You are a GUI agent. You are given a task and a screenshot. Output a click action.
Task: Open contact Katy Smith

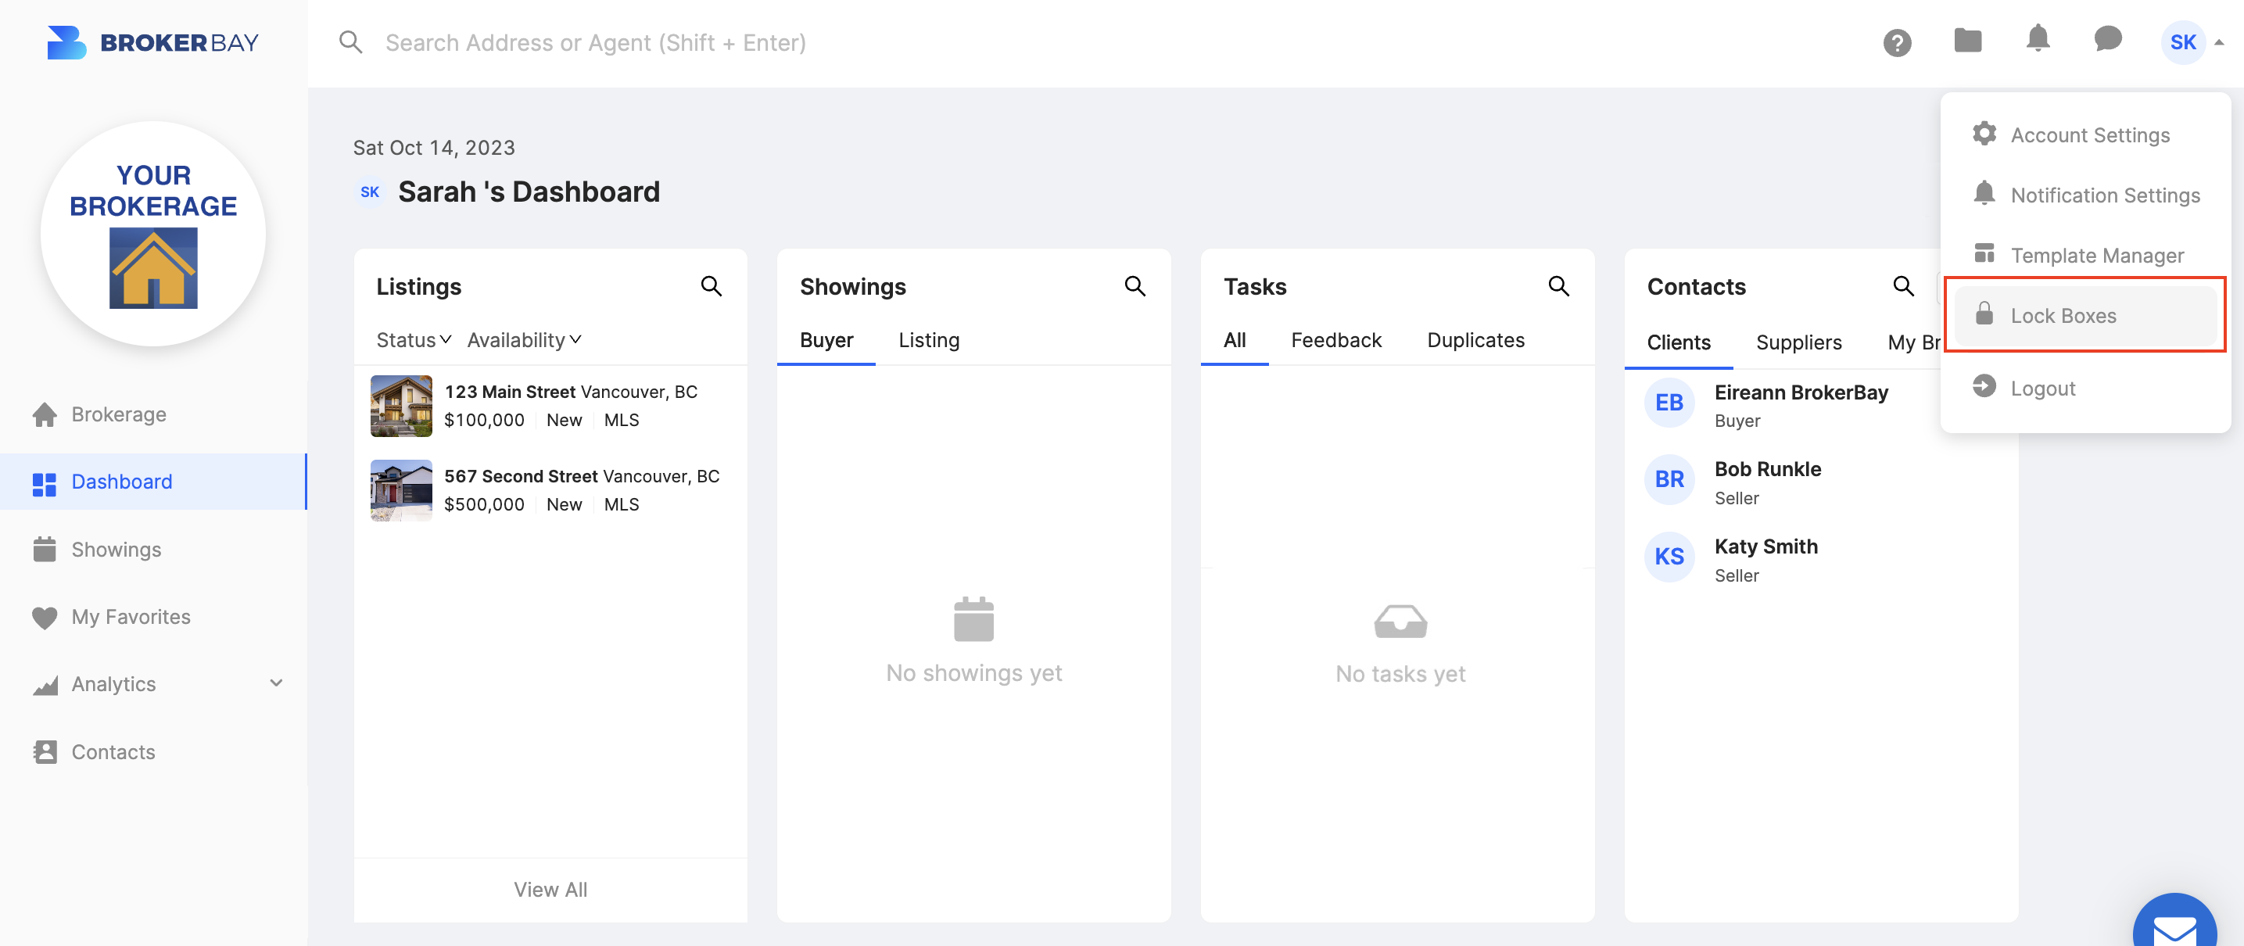tap(1765, 546)
